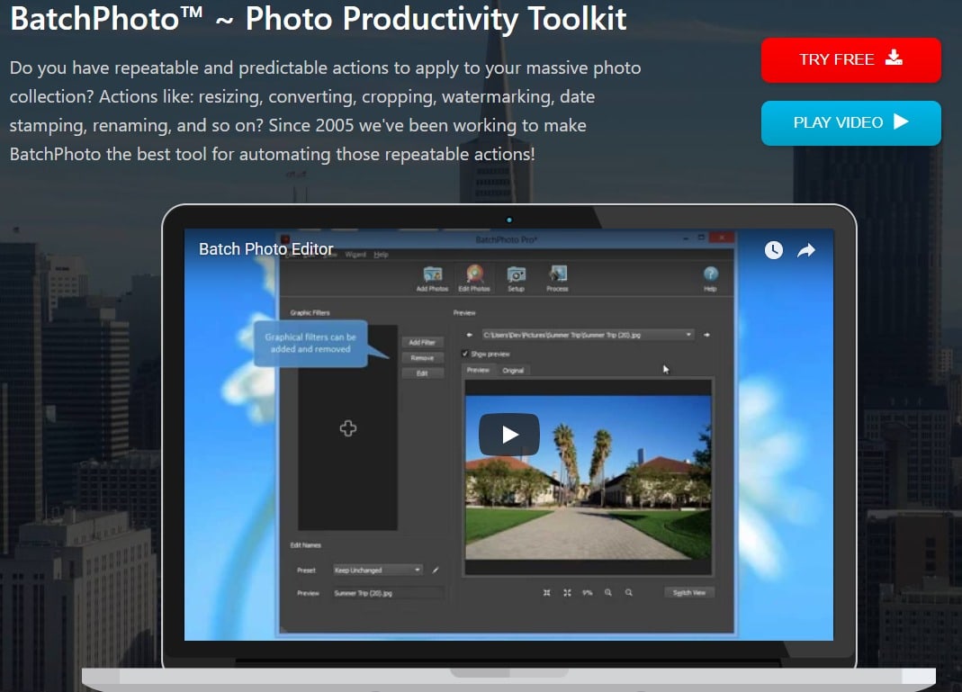The height and width of the screenshot is (692, 962).
Task: Click the 'Edit Names' section label
Action: tap(306, 544)
